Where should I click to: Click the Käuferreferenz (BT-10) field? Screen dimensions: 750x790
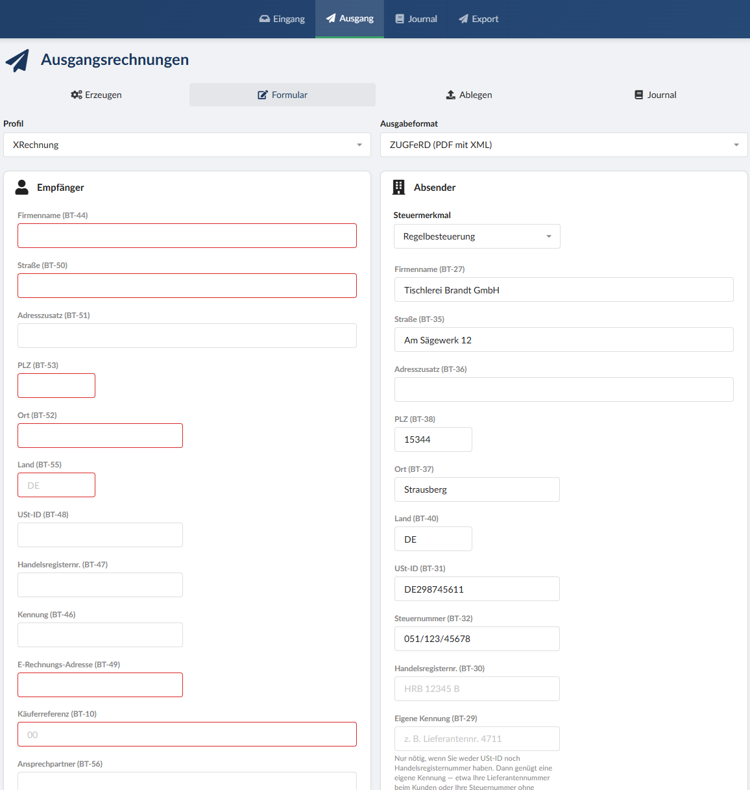[x=187, y=734]
